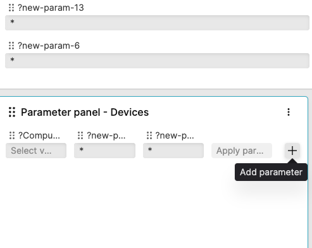Click the Parameter panel - Devices title
Screen dimensions: 312x248
85,112
